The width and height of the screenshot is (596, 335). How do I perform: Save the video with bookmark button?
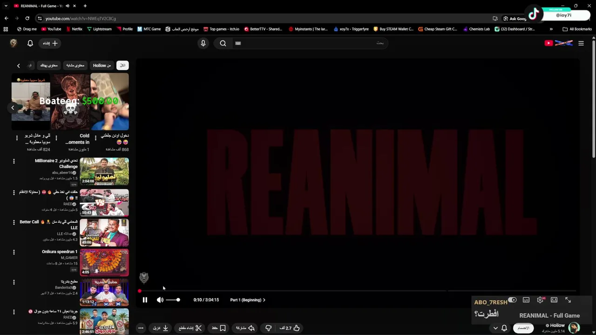click(x=219, y=328)
